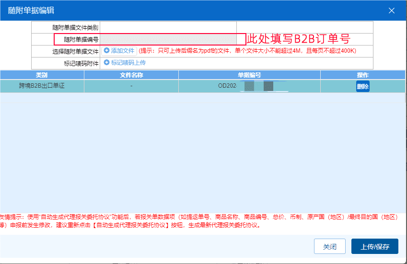Click the plus icon for 添加文件
Screen dimensions: 407x264
[106, 51]
